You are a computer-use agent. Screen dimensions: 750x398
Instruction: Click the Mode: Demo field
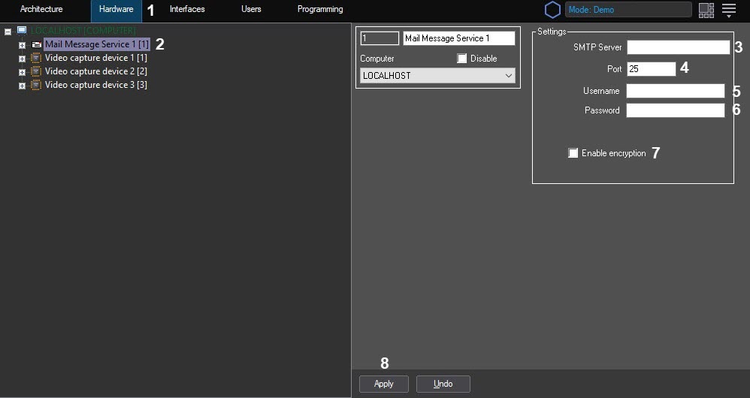[x=628, y=10]
